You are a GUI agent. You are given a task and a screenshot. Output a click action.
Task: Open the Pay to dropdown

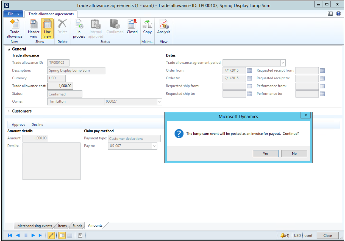(x=155, y=146)
